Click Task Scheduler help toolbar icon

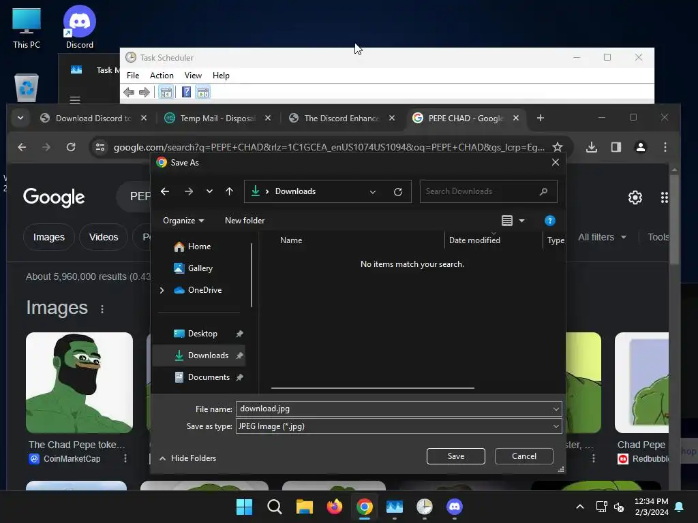[186, 93]
